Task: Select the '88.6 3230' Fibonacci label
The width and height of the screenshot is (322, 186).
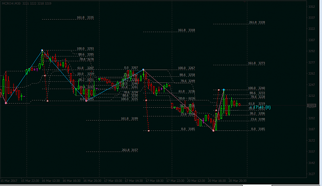Action: click(x=130, y=95)
